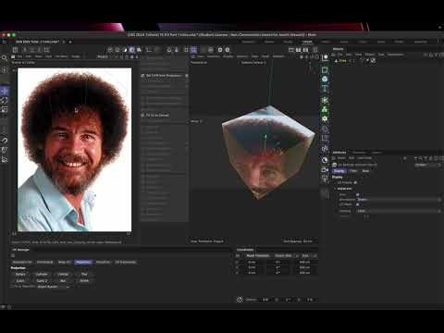This screenshot has height=333, width=444.
Task: Switch to the Relax UV tab
Action: (x=64, y=262)
